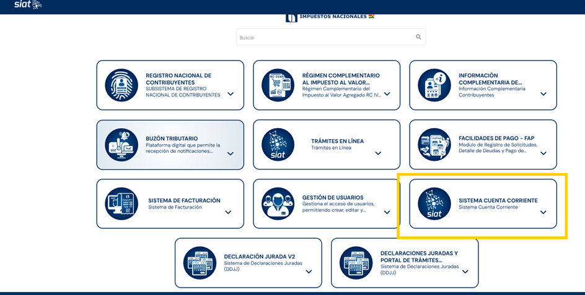Click the Buzón Tributario mailbox icon

(x=121, y=145)
